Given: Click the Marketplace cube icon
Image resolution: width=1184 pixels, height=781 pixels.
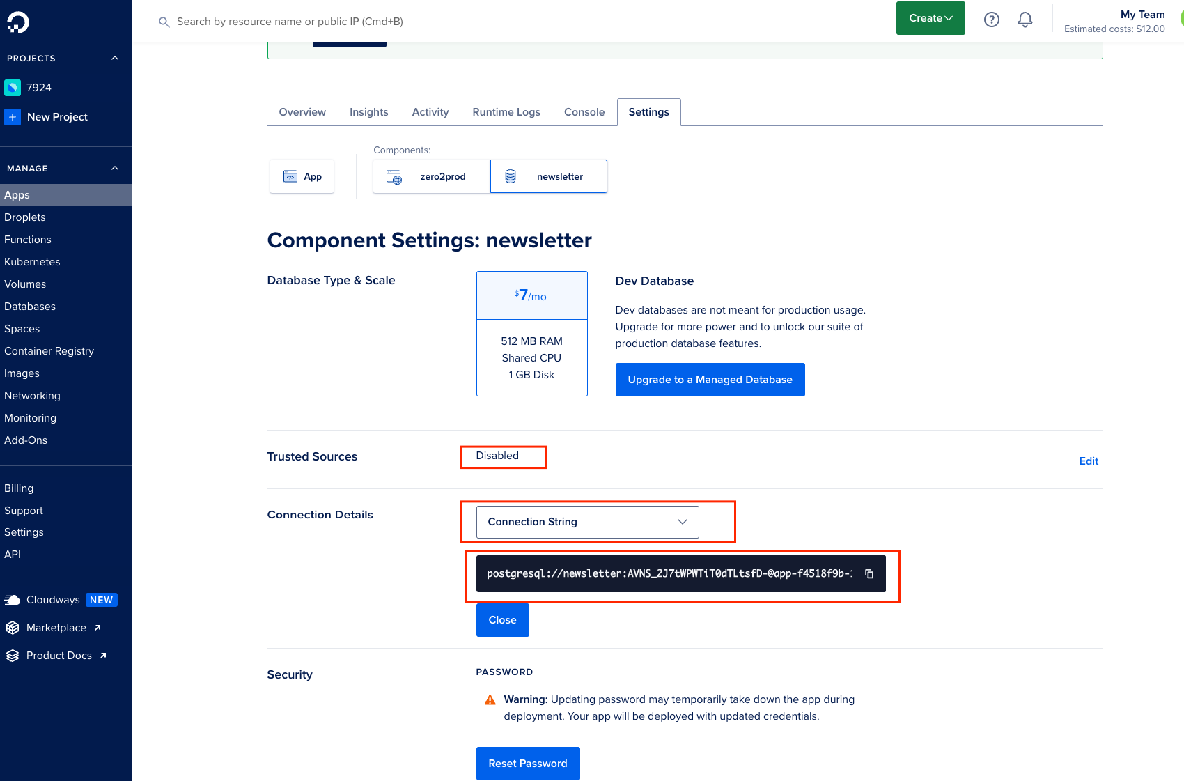Looking at the screenshot, I should 13,628.
